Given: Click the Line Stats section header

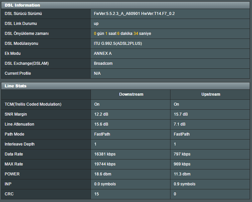Looking at the screenshot, I should tap(16, 86).
